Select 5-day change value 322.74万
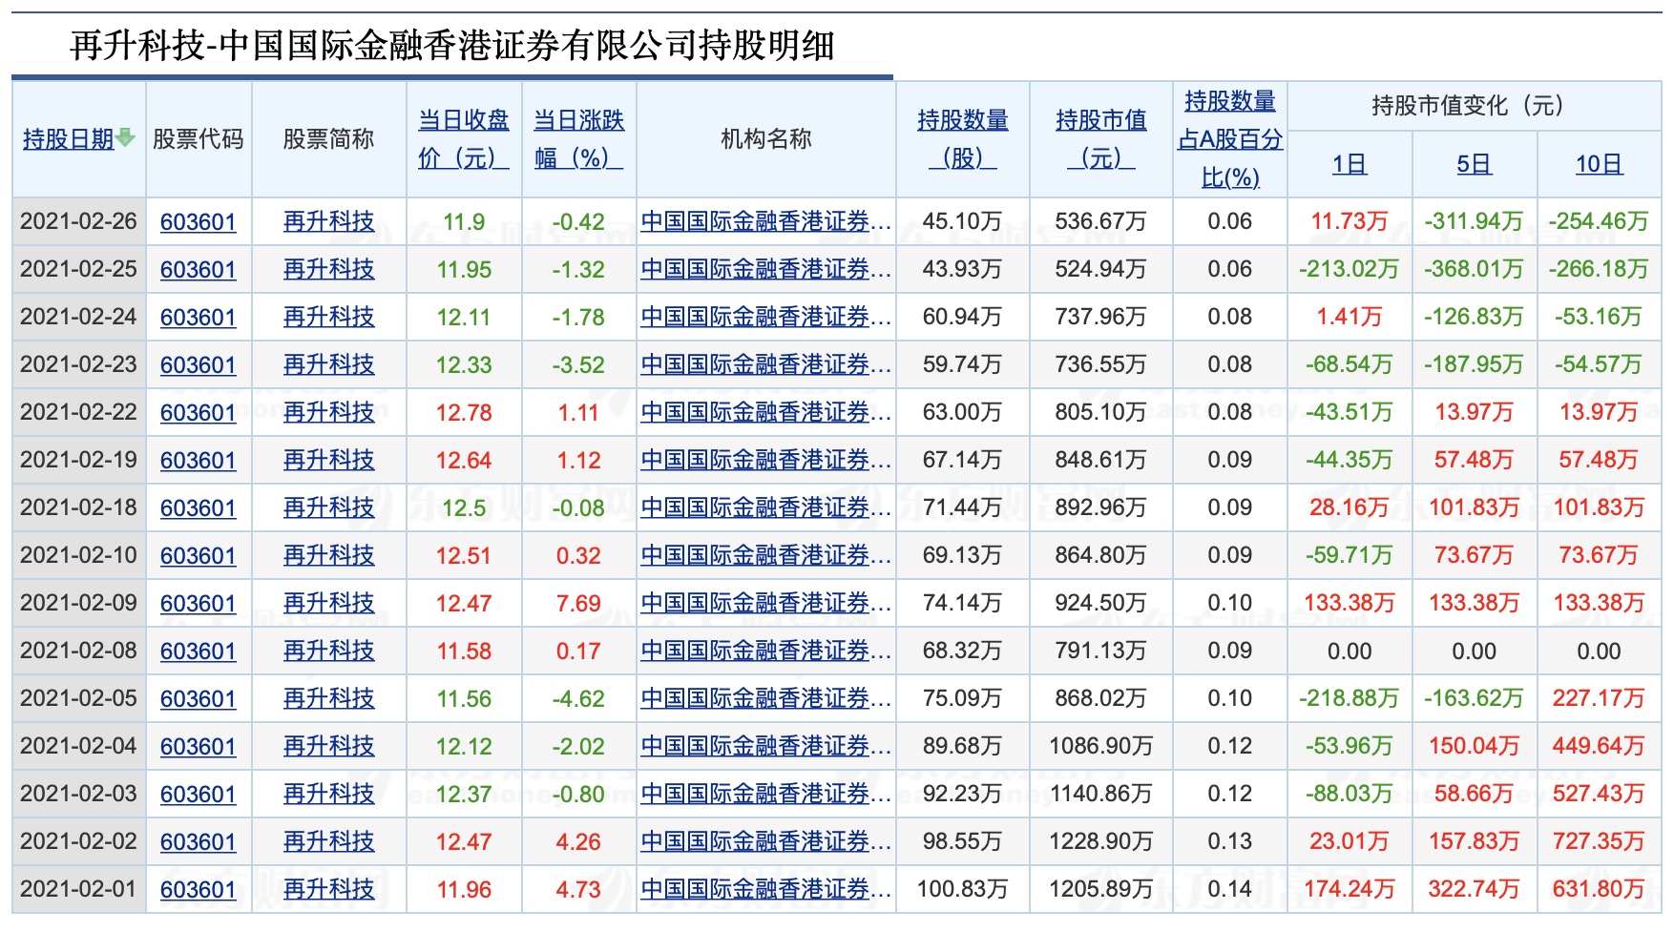Image resolution: width=1674 pixels, height=931 pixels. (x=1474, y=890)
